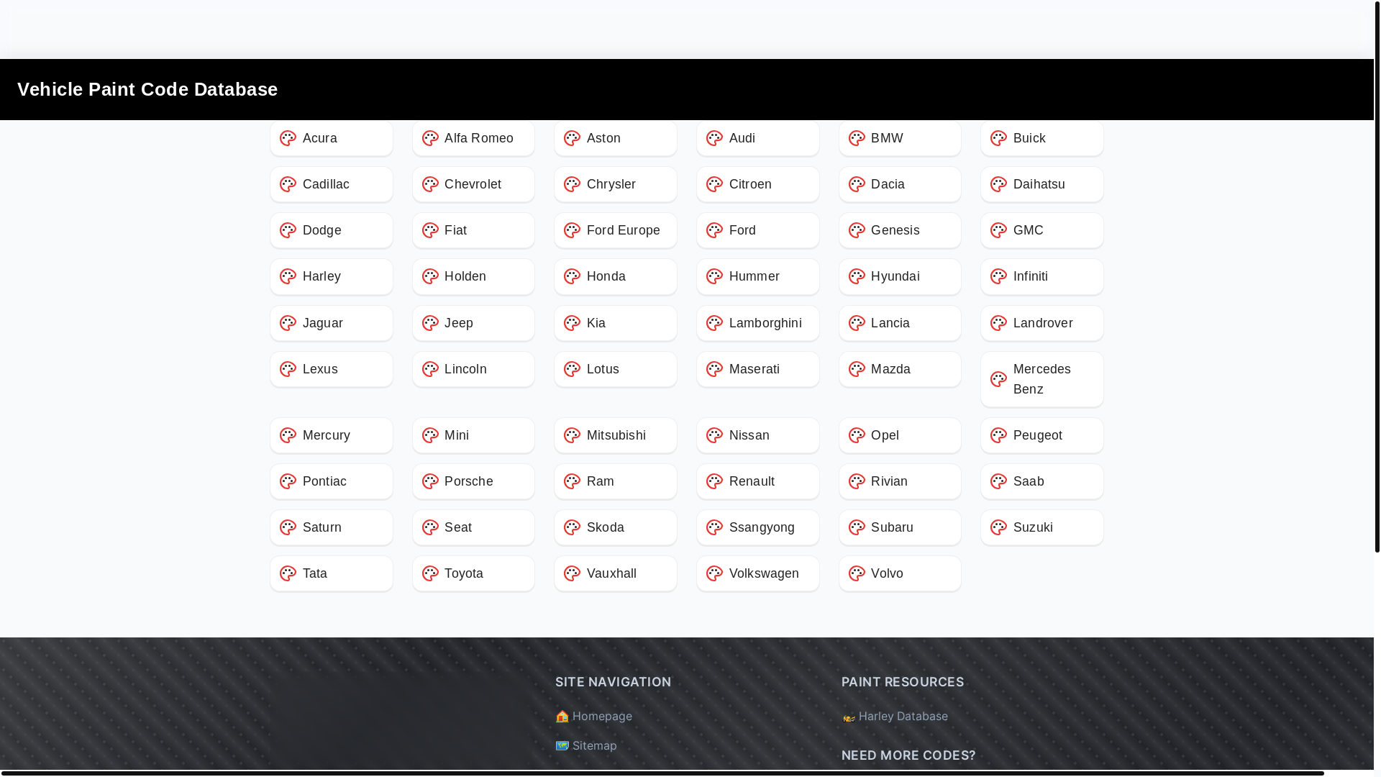Click the palette icon beside Ford Europe
This screenshot has width=1381, height=777.
[572, 230]
